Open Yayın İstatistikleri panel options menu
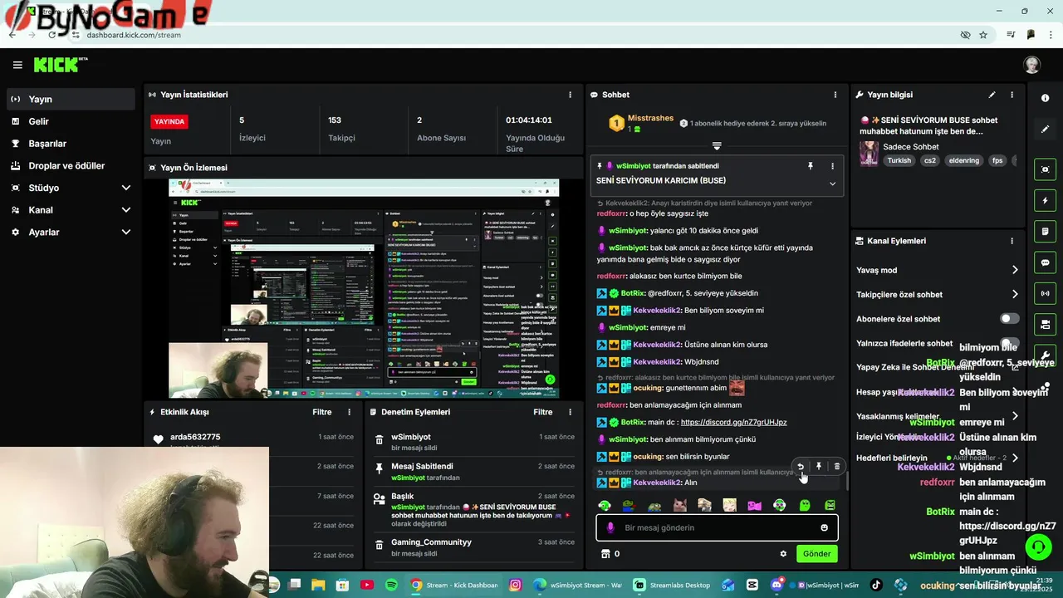 (x=570, y=95)
